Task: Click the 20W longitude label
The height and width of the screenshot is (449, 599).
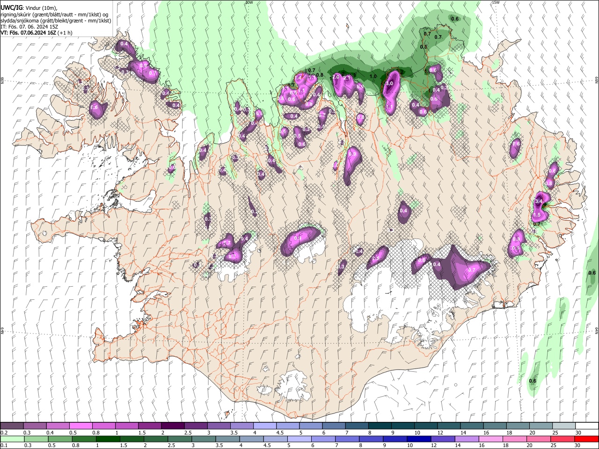Action: [249, 2]
